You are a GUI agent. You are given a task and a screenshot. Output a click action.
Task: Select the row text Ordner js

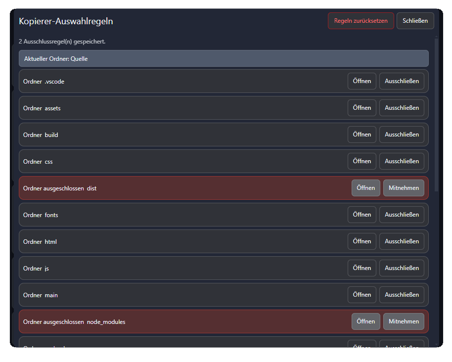click(x=36, y=269)
